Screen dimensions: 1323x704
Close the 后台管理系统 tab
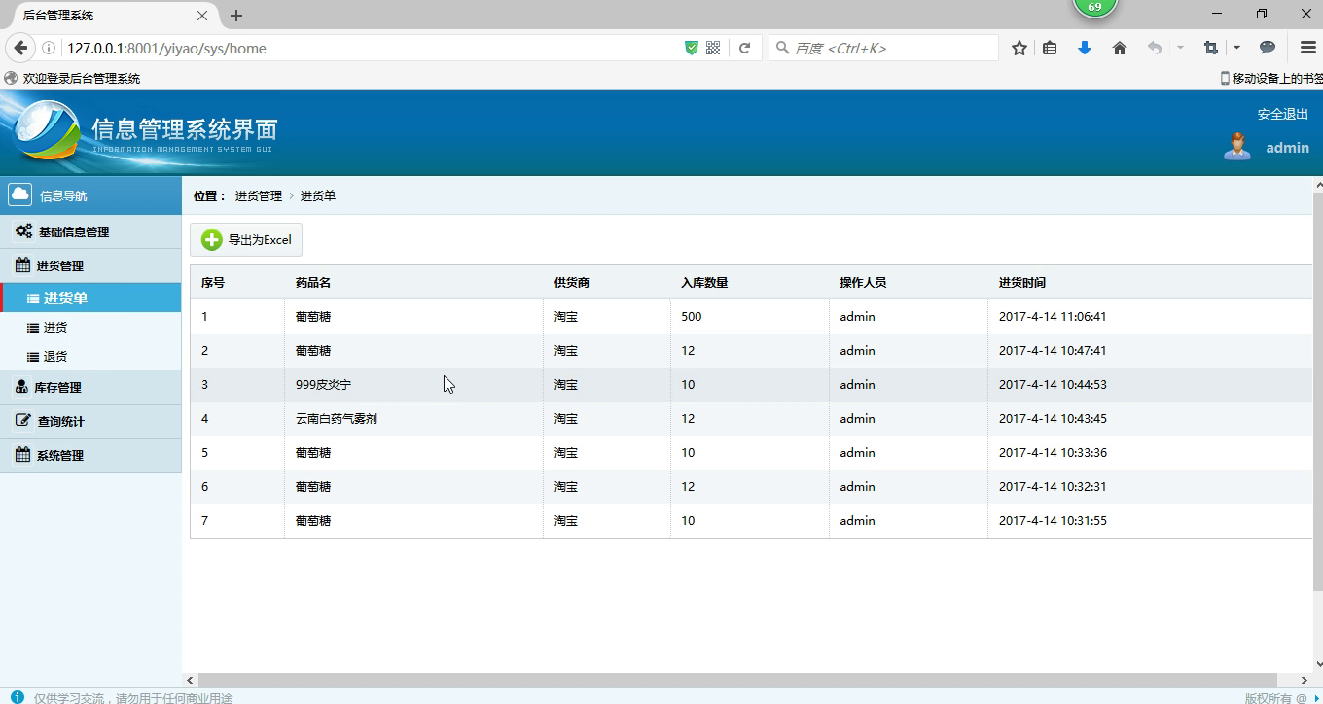202,16
